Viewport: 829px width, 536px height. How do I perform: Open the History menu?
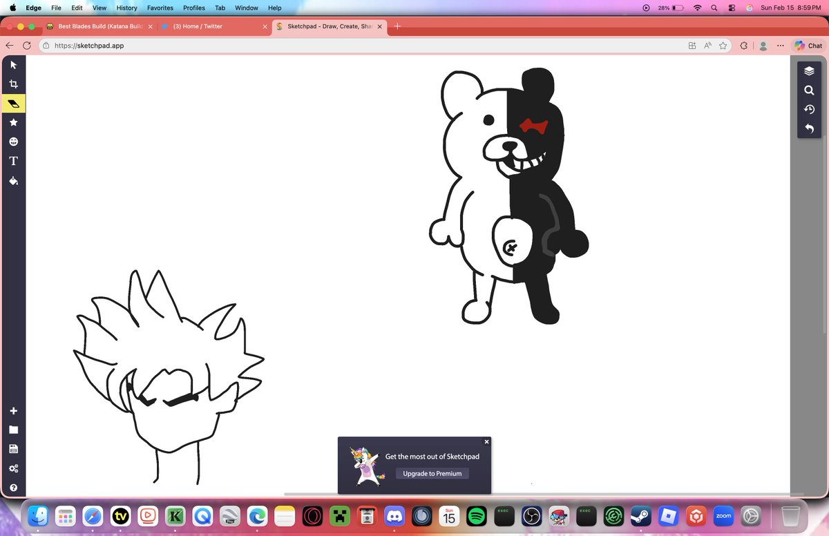(126, 8)
